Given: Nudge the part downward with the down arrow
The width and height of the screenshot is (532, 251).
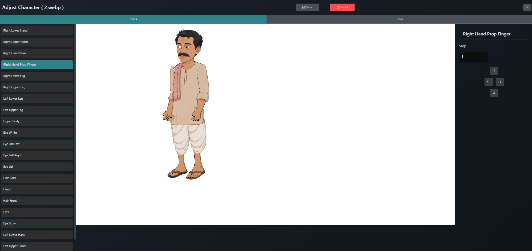Looking at the screenshot, I should 494,93.
